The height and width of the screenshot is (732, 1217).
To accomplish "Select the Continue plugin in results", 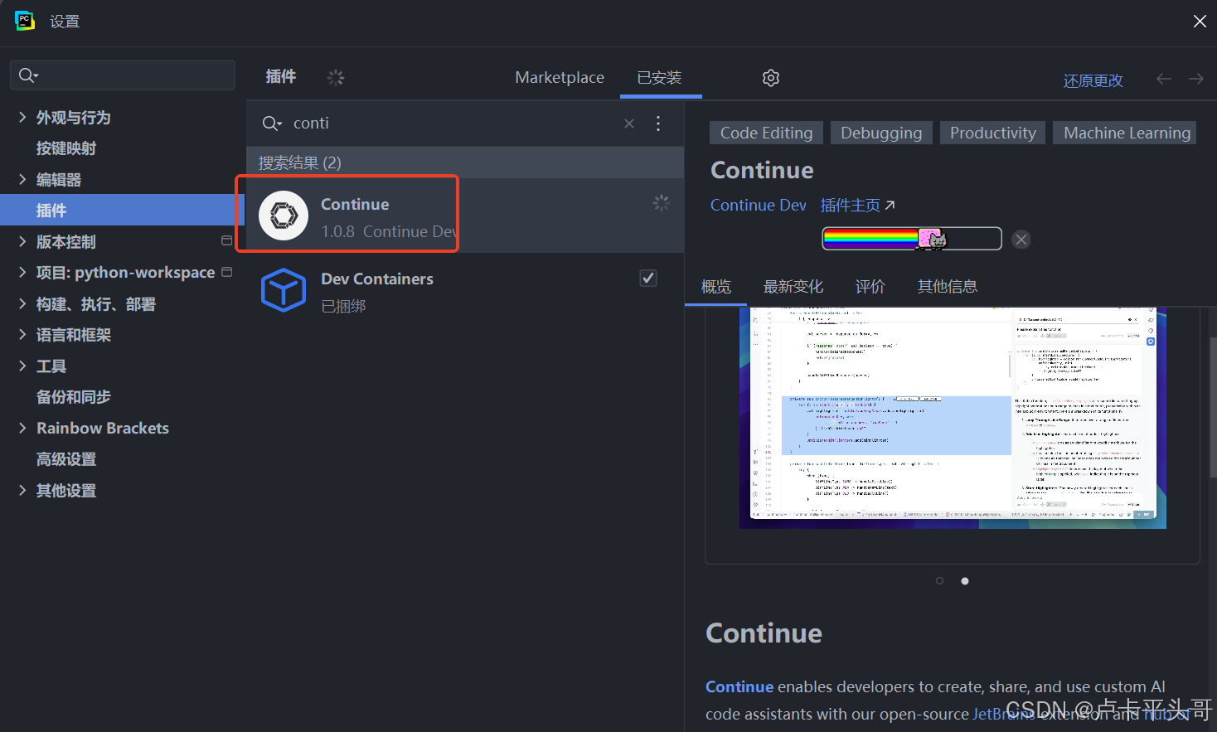I will [465, 216].
